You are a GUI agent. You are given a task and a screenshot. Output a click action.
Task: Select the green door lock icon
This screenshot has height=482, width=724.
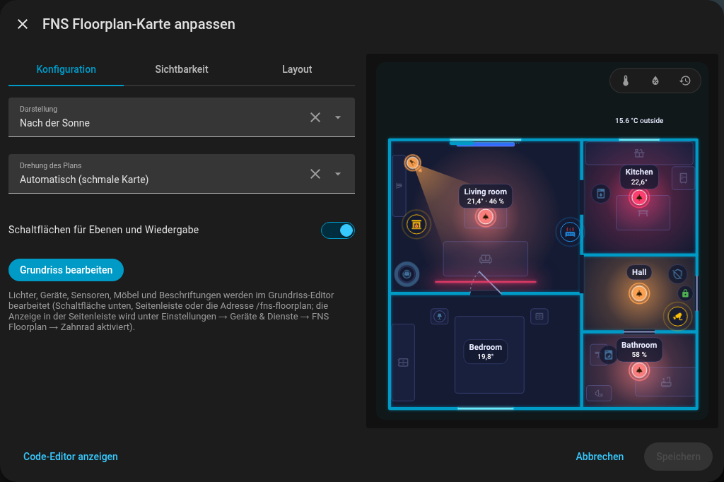(685, 293)
